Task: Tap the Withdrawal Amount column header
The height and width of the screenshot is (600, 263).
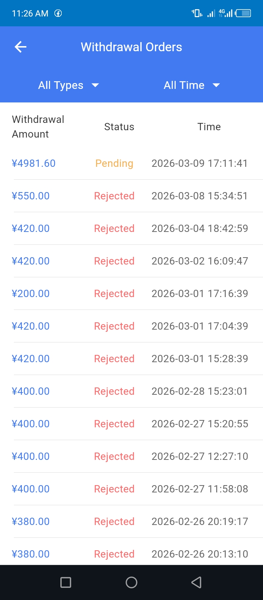Action: (x=38, y=127)
